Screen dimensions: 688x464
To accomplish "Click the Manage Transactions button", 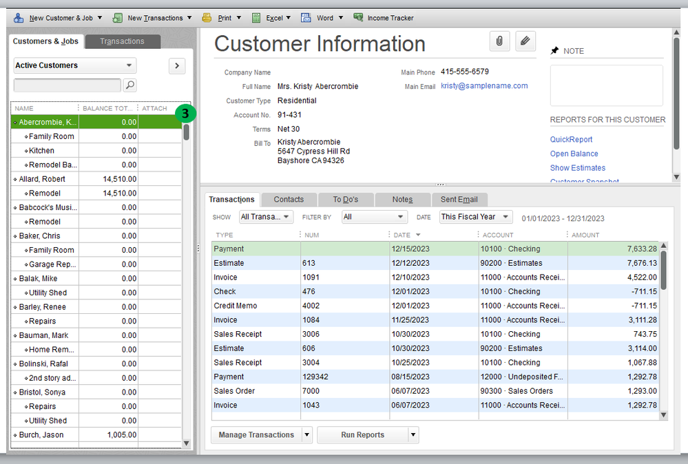I will click(x=256, y=435).
